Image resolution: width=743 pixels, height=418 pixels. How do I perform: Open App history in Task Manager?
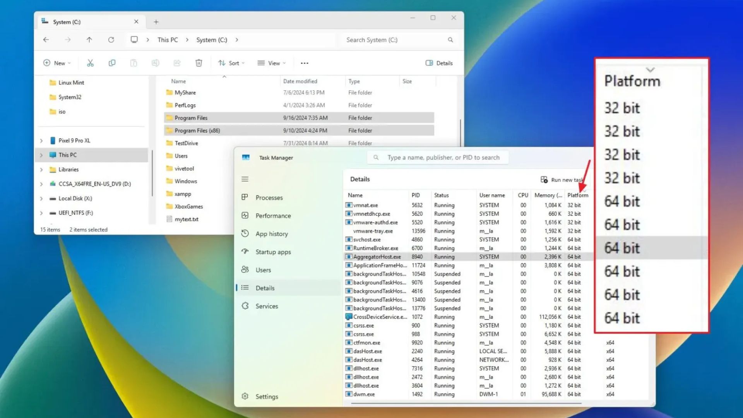click(271, 233)
